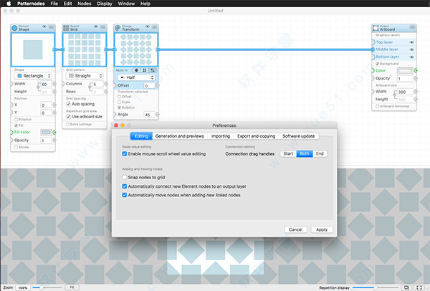Open the Display menu
The width and height of the screenshot is (430, 291).
(x=105, y=4)
